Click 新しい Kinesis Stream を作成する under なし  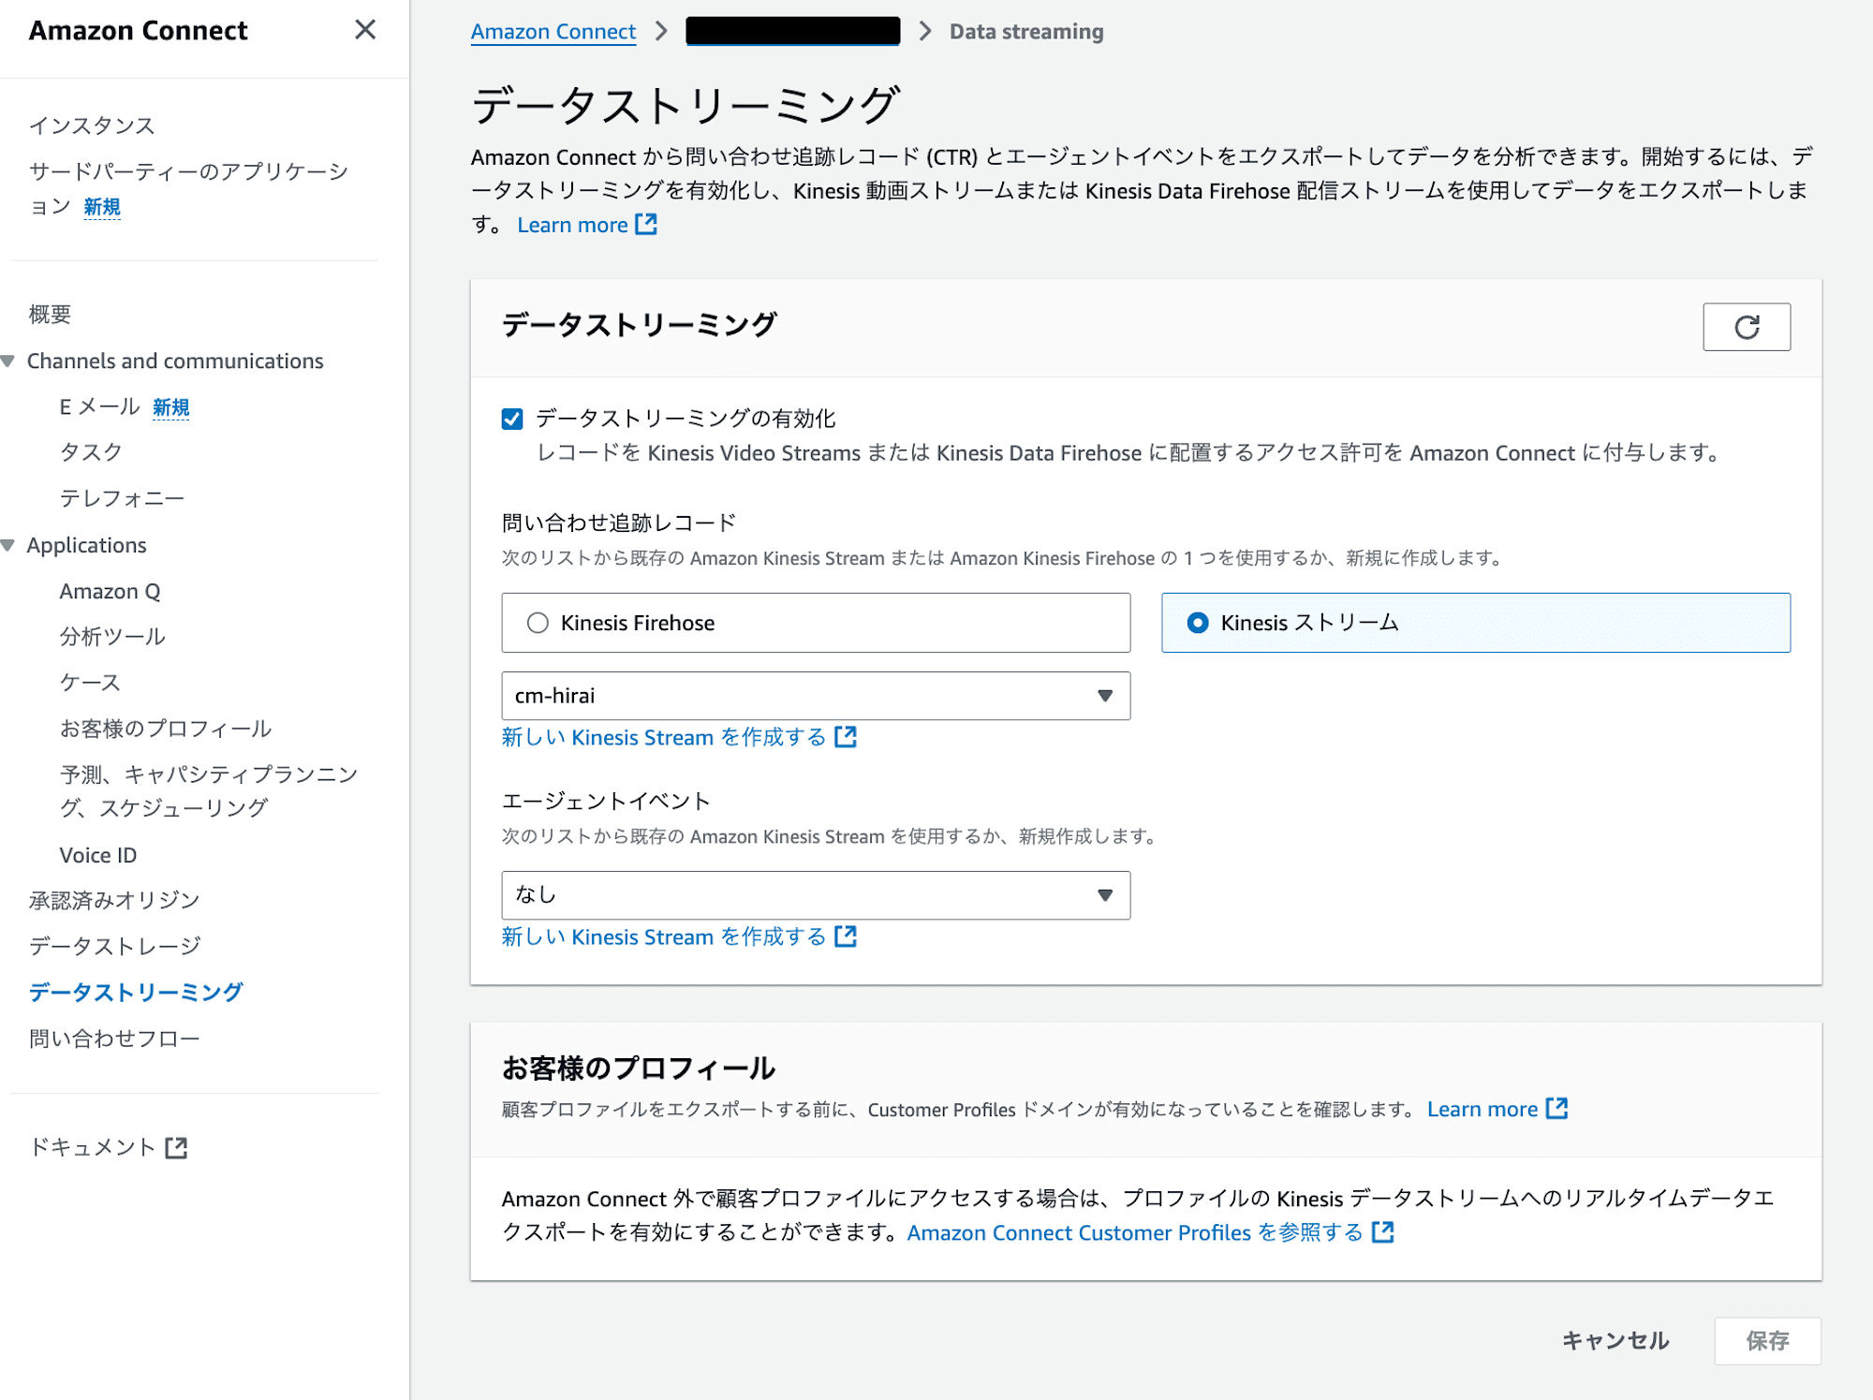[664, 937]
